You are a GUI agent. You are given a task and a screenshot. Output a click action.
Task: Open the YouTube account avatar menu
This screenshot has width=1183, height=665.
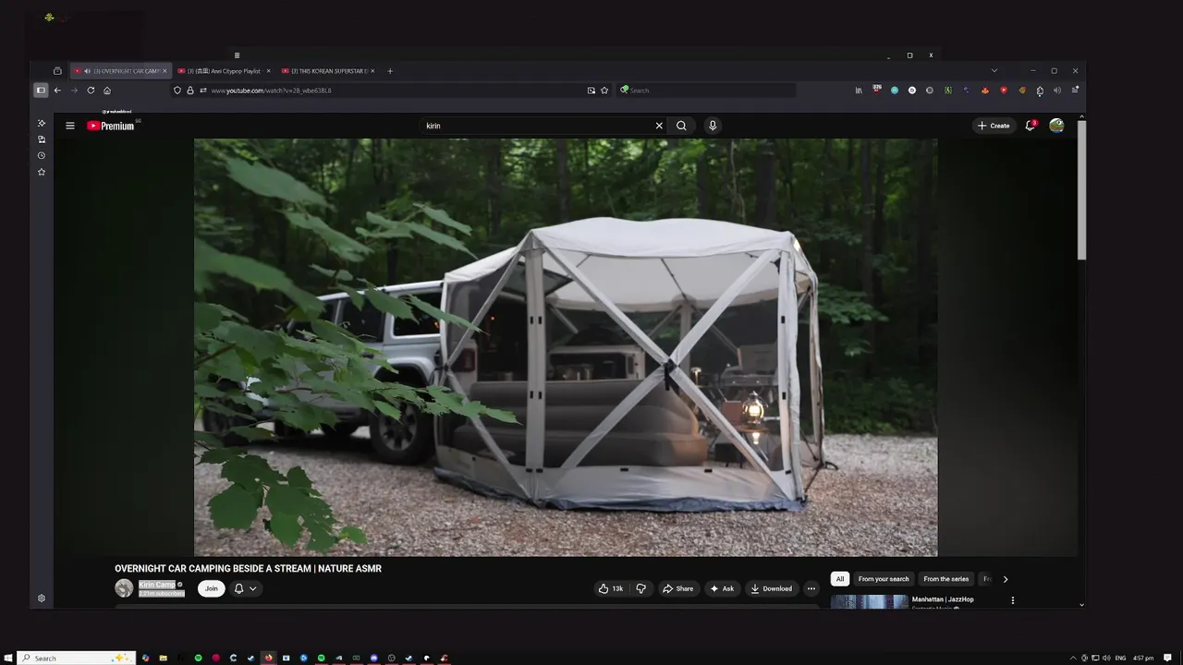pyautogui.click(x=1056, y=126)
